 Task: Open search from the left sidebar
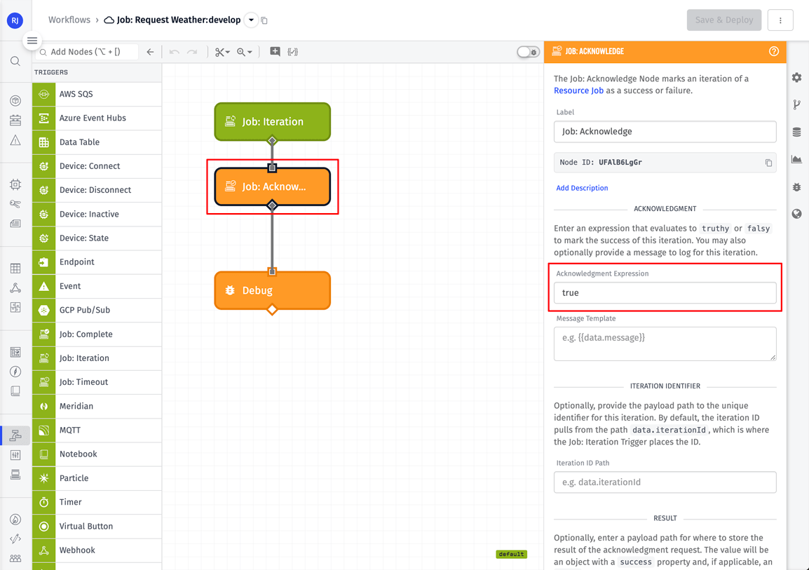[x=15, y=62]
